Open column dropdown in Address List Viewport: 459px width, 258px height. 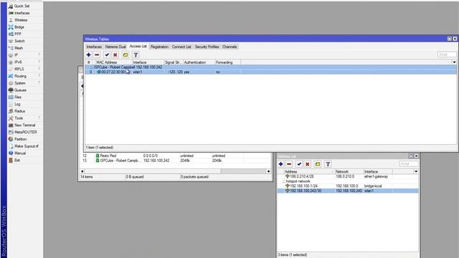[x=416, y=172]
